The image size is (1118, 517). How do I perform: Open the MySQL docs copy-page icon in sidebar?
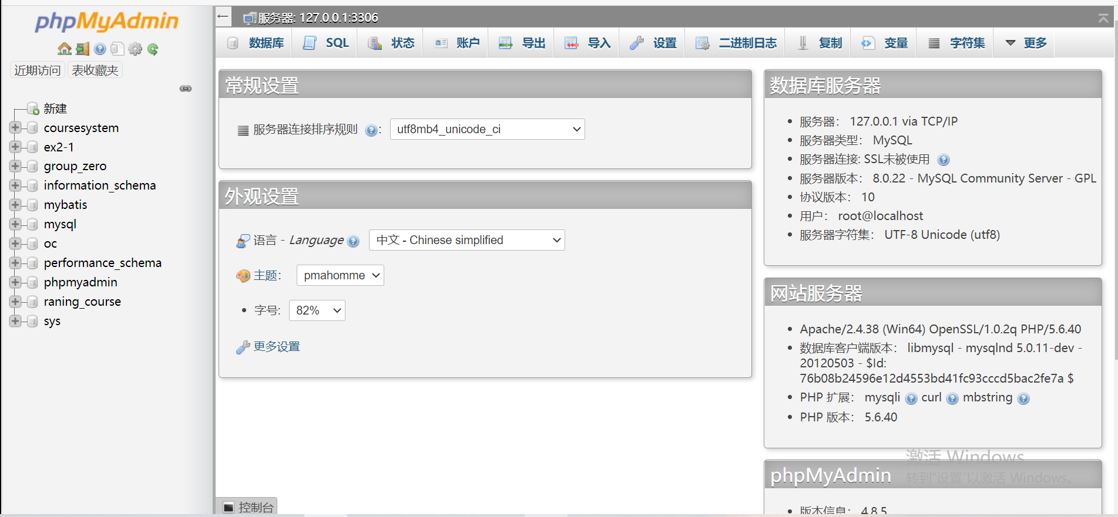click(117, 49)
